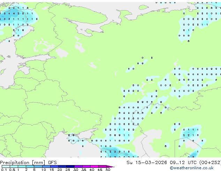
Task: Click the 35–40 mm legend swatch
Action: (x=86, y=166)
